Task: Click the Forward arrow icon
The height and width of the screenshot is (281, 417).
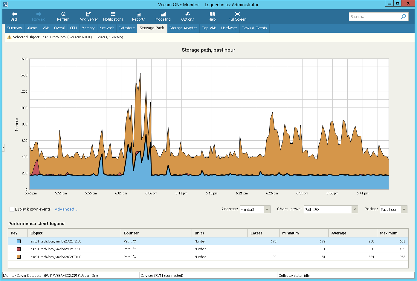Action: pyautogui.click(x=39, y=14)
